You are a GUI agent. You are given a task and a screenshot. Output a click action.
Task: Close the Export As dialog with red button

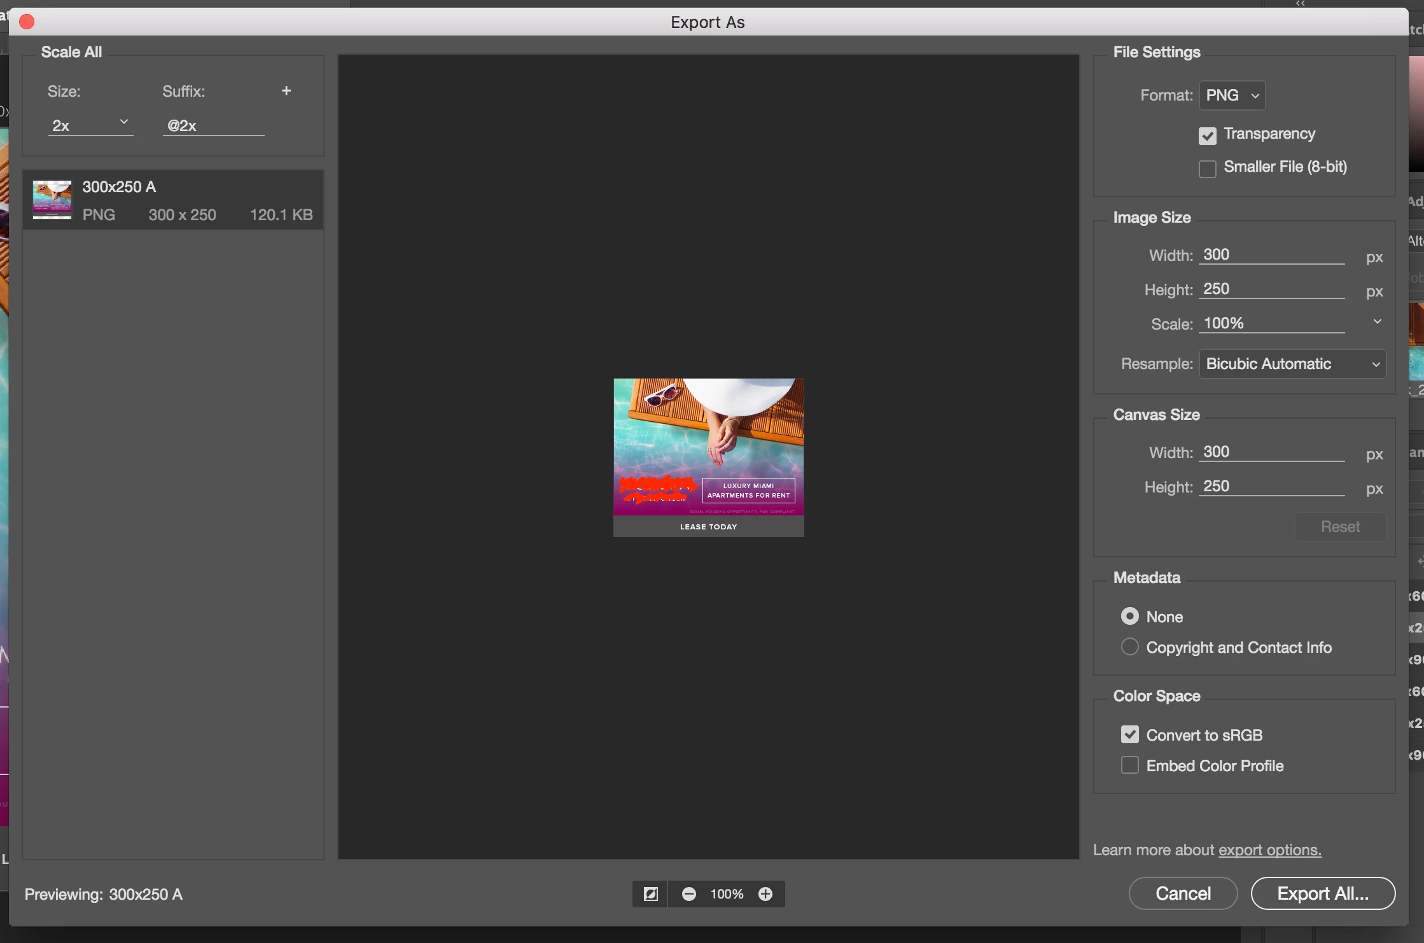27,22
